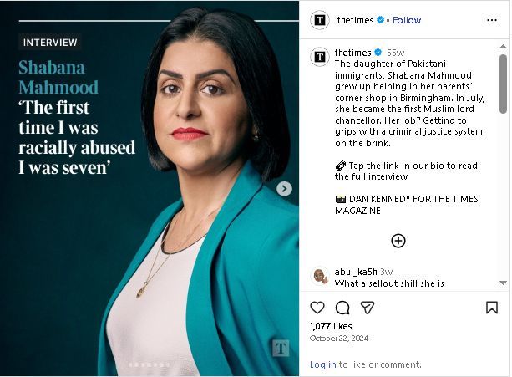Click thetimes avatar beside the caption

(320, 57)
